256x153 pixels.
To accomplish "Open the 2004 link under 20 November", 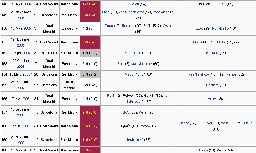I will [x=21, y=18].
